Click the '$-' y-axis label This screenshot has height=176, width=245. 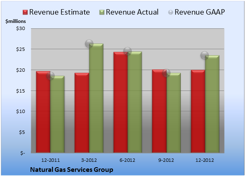(22, 153)
